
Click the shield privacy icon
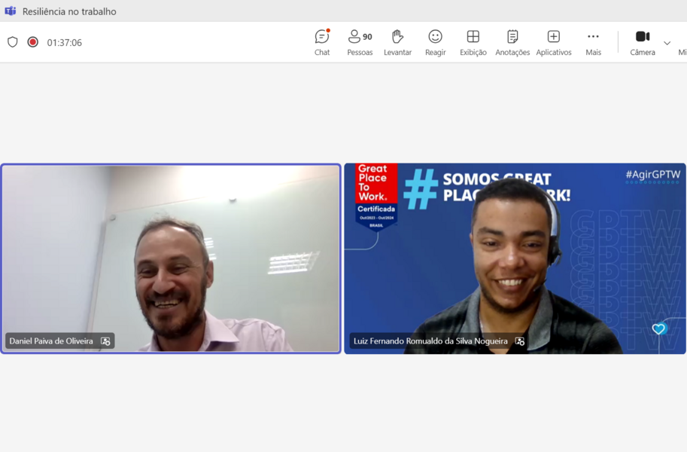pyautogui.click(x=13, y=42)
